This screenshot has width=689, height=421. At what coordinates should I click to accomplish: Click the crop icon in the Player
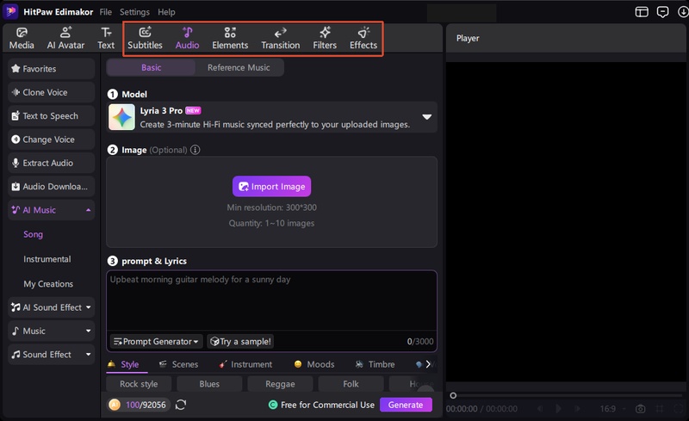point(660,409)
